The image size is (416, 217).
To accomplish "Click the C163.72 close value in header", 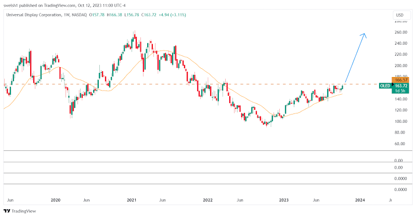I will (149, 15).
